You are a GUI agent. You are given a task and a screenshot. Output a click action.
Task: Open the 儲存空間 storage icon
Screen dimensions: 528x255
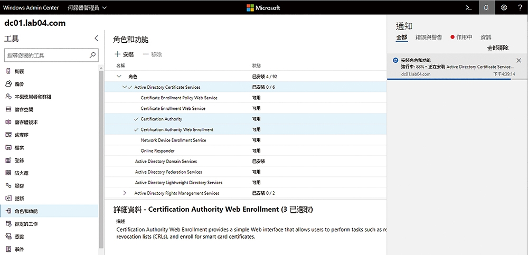coord(8,109)
